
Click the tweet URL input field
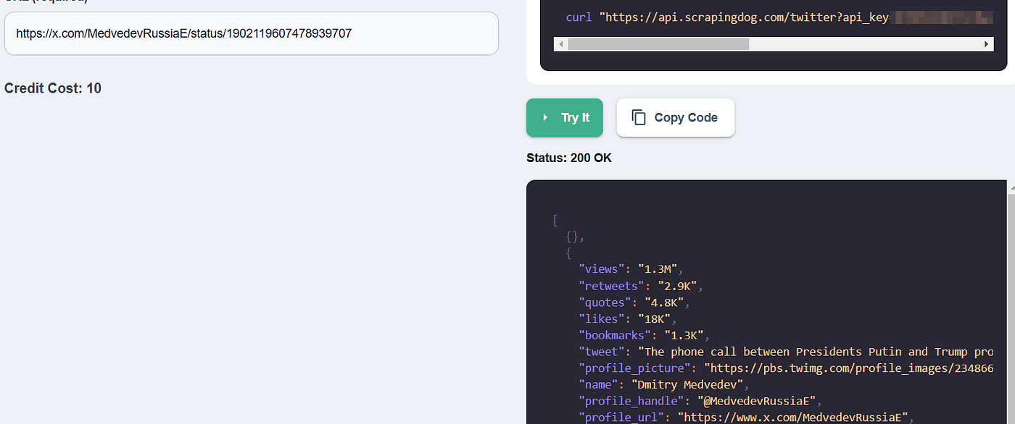251,33
